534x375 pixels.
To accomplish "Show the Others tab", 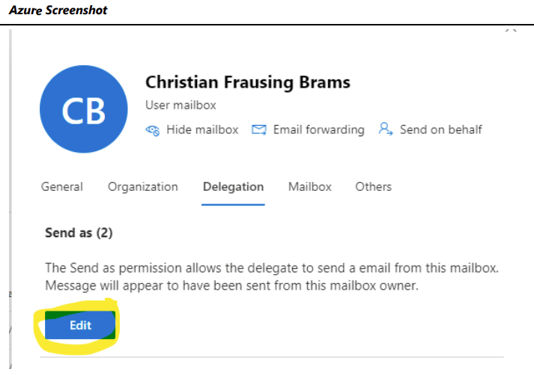I will pos(373,187).
